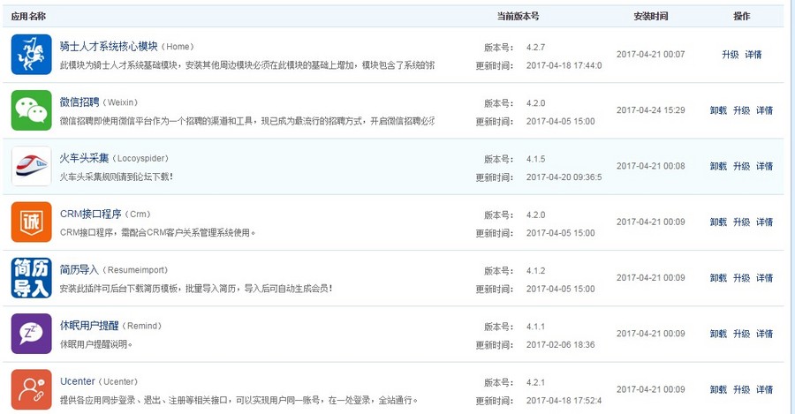Click 升级 for 简历导入
Image resolution: width=795 pixels, height=414 pixels.
[741, 278]
